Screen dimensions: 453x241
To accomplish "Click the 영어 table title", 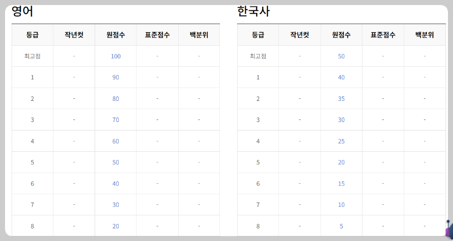I will tap(22, 12).
